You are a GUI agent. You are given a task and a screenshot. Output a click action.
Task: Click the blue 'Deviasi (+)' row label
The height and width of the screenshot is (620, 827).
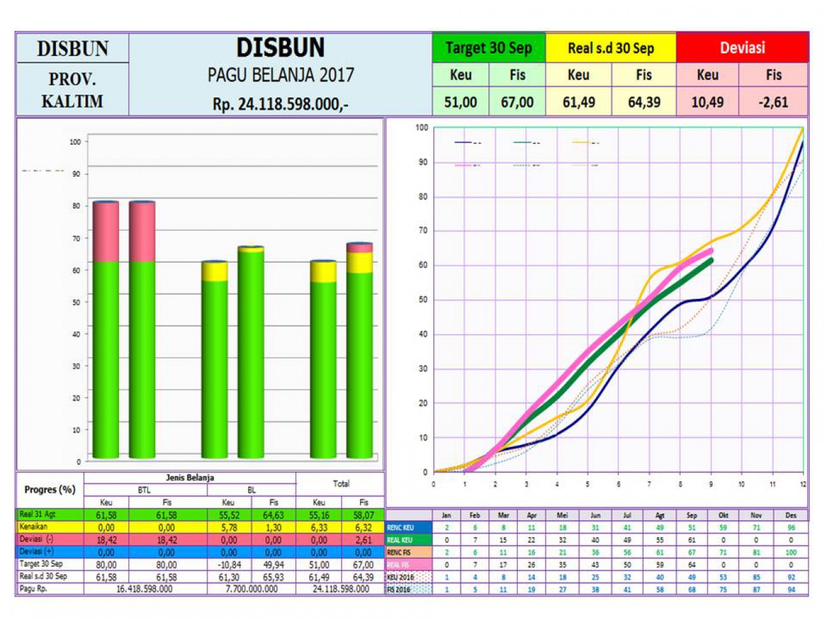click(50, 552)
